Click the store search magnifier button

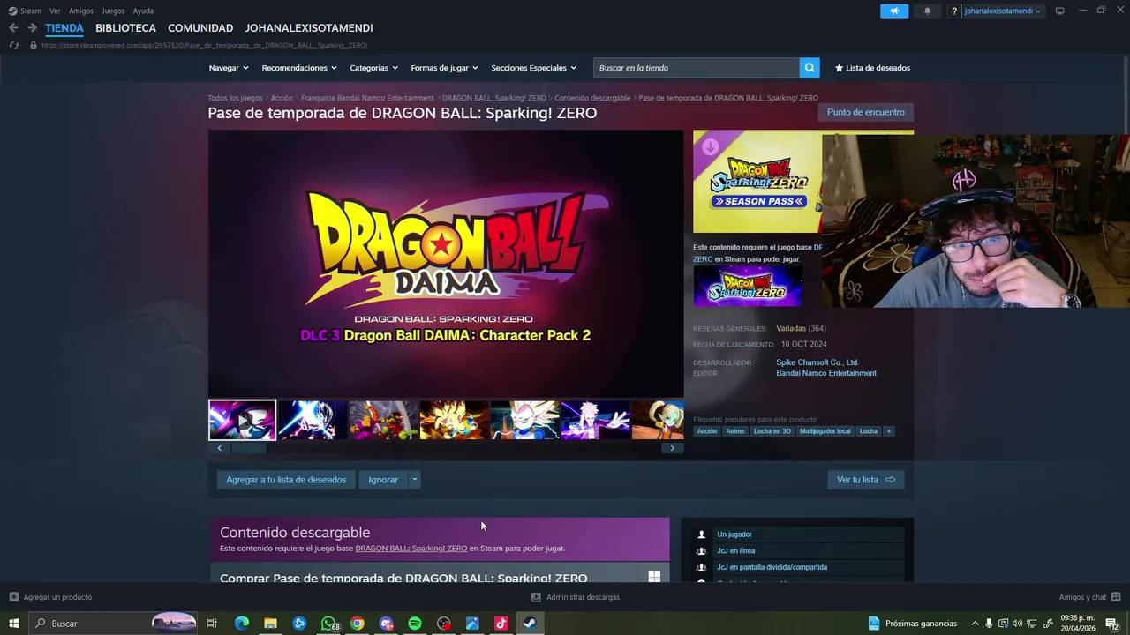coord(810,68)
